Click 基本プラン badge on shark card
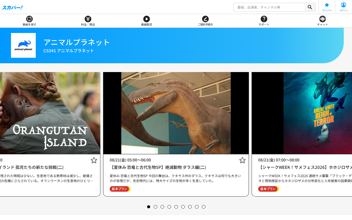The width and height of the screenshot is (352, 220). [x=268, y=189]
